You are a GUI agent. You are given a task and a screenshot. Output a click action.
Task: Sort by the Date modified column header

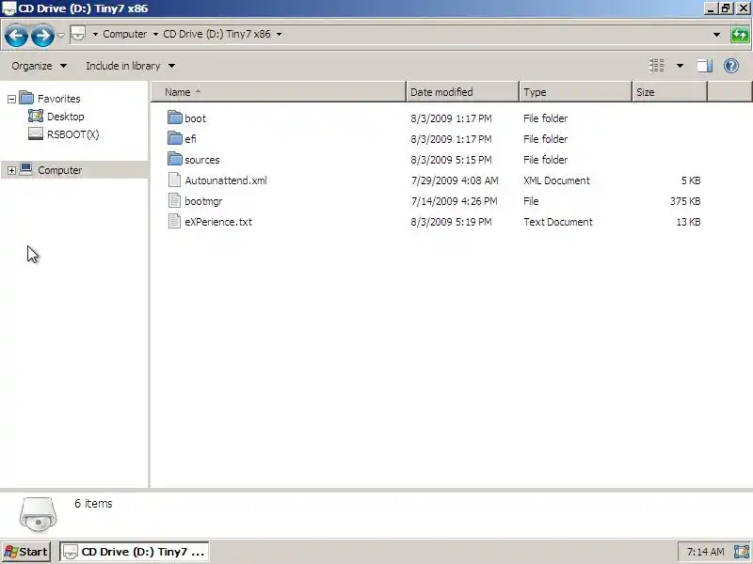point(463,92)
